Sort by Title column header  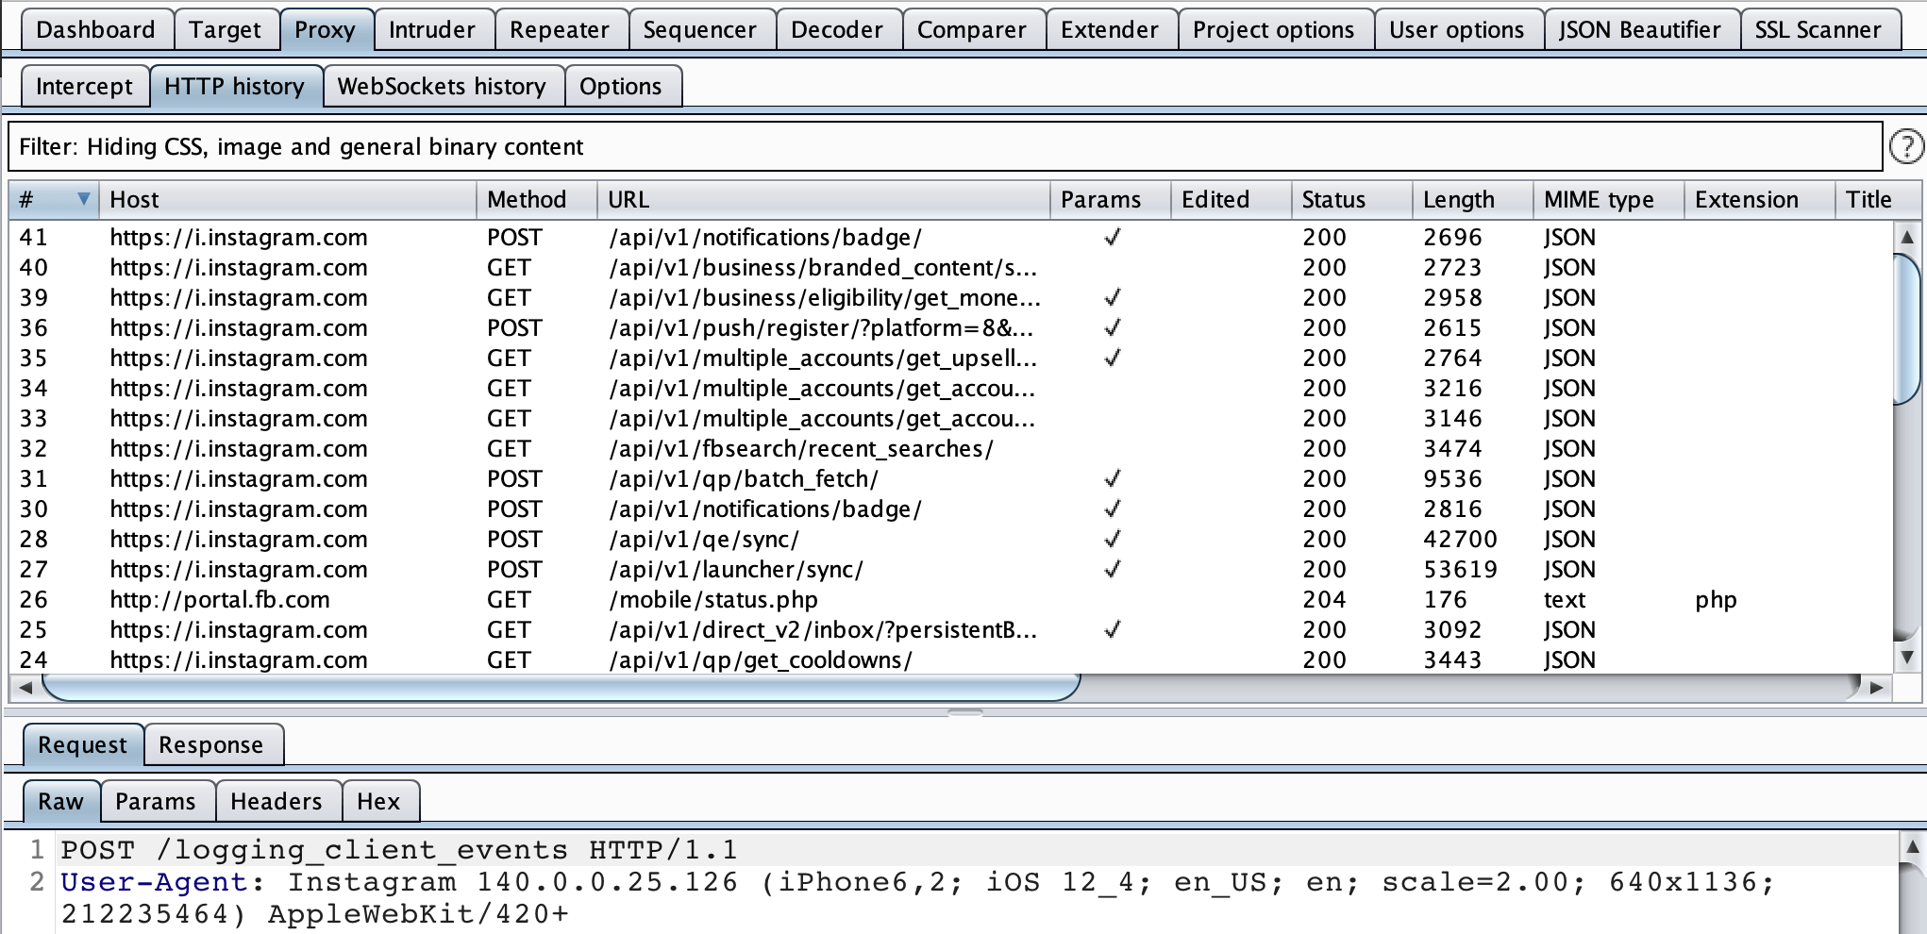point(1878,199)
